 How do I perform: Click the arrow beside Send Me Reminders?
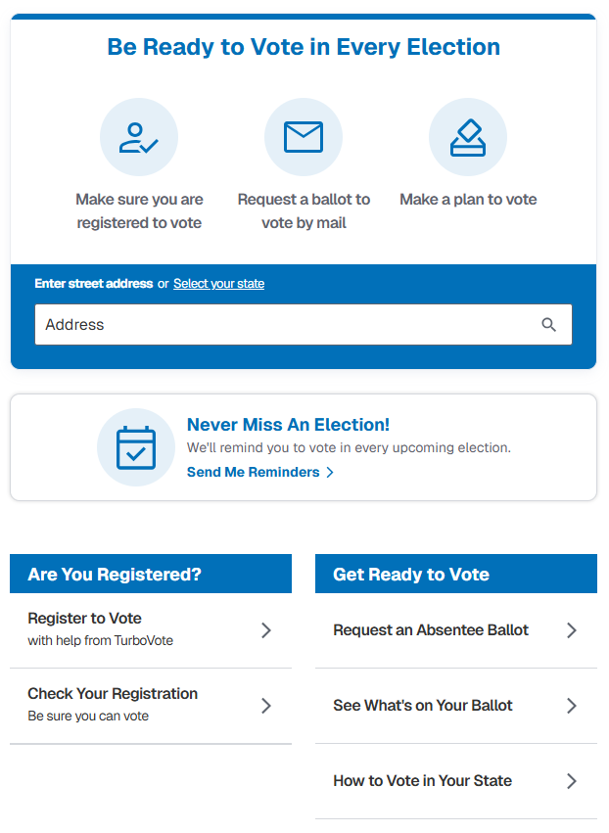[x=330, y=473]
